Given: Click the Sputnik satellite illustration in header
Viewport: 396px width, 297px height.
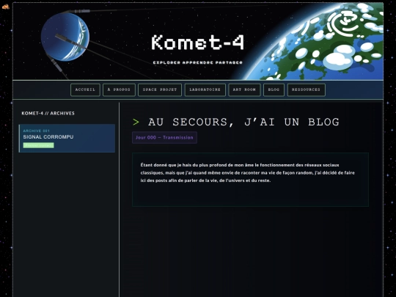Looking at the screenshot, I should [65, 37].
